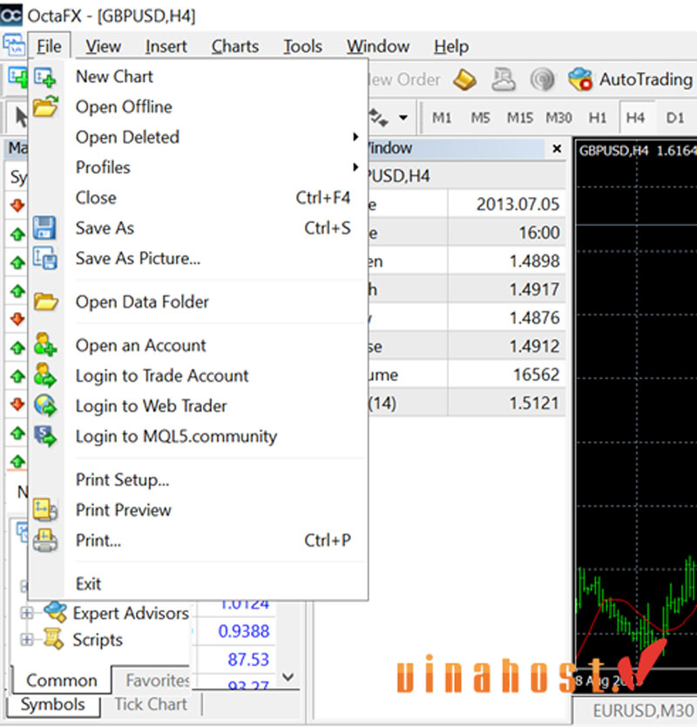Switch chart to M1 timeframe

[442, 118]
